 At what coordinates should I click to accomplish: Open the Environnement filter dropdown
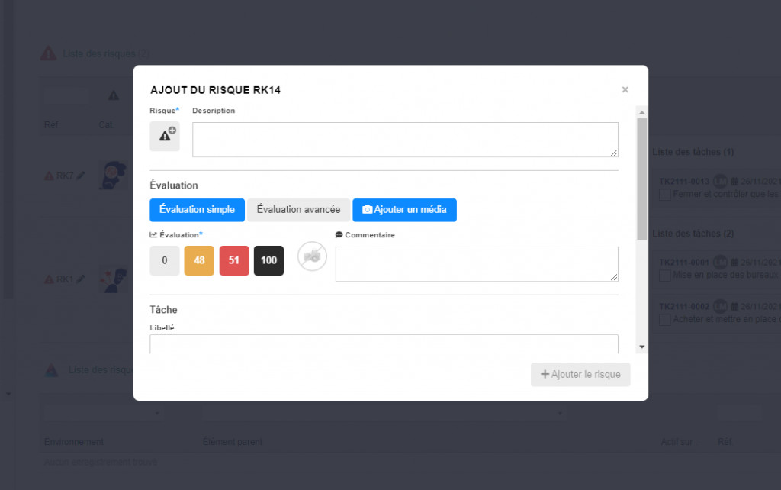(103, 413)
